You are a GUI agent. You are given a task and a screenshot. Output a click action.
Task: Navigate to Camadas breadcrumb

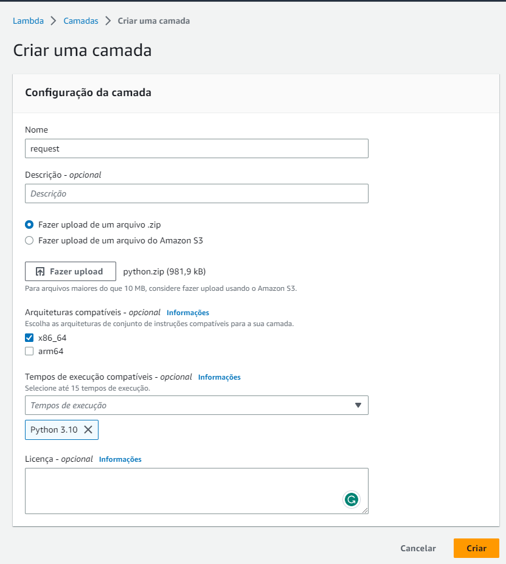click(x=81, y=21)
